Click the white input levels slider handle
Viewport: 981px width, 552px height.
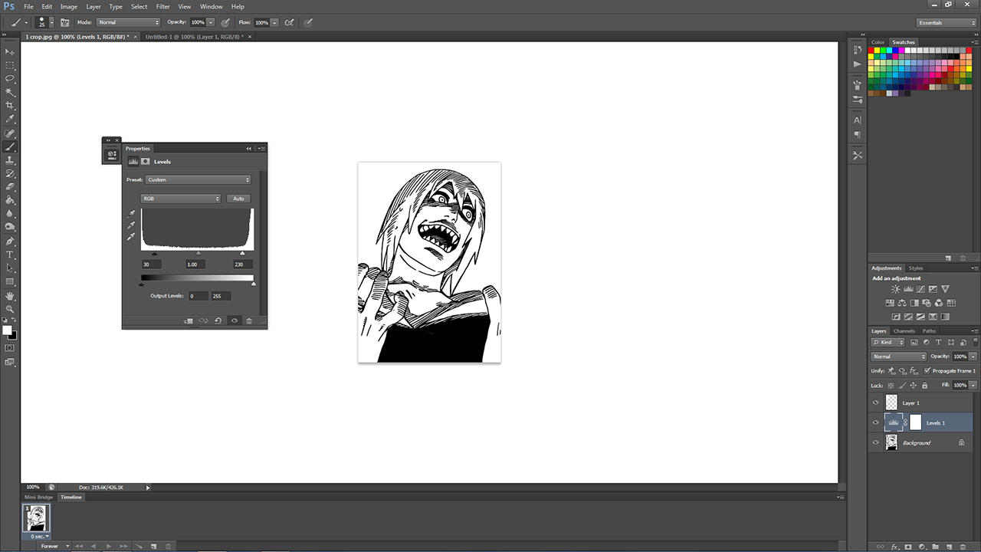point(242,253)
